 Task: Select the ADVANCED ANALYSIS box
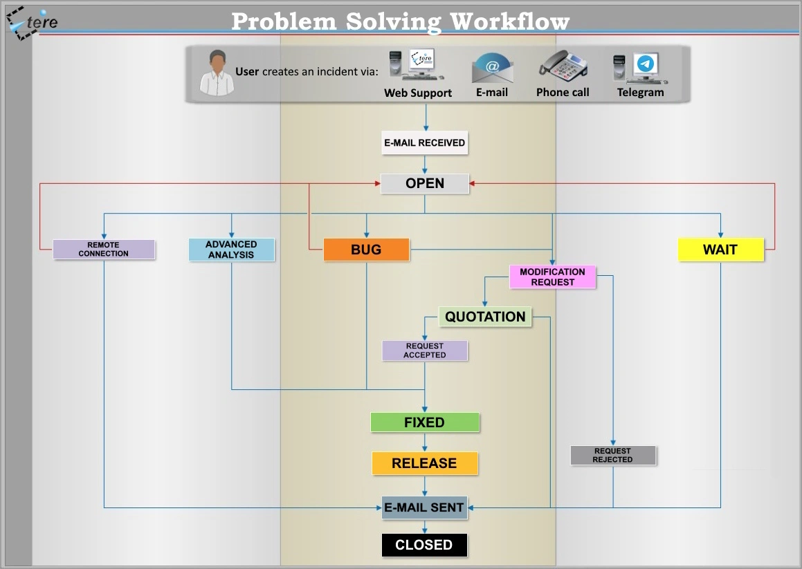click(231, 250)
